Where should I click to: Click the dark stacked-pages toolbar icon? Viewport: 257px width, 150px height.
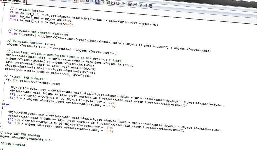[x=150, y=6]
